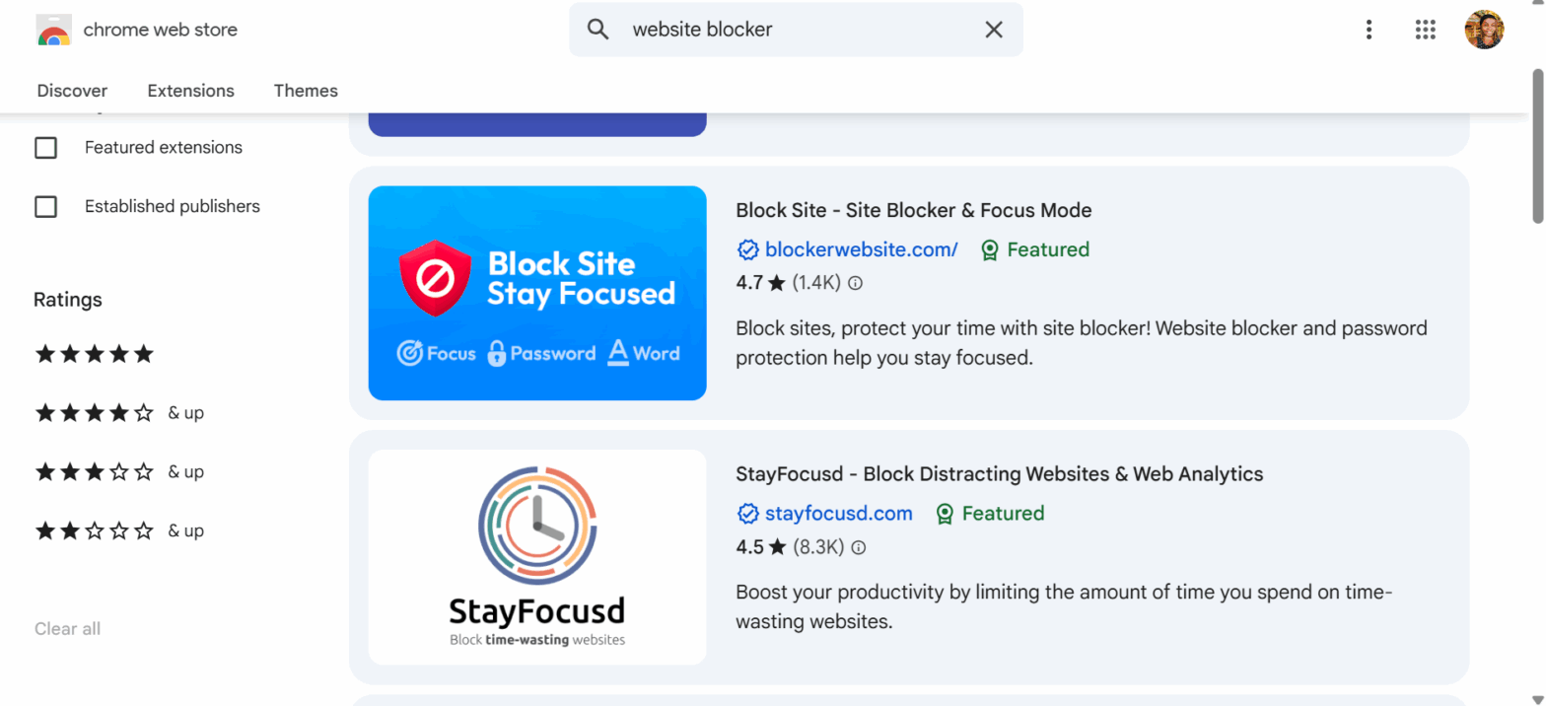This screenshot has width=1546, height=706.
Task: Click the search magnifier icon
Action: [x=598, y=30]
